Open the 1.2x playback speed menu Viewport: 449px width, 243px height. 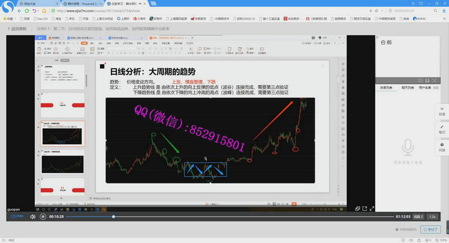click(432, 216)
